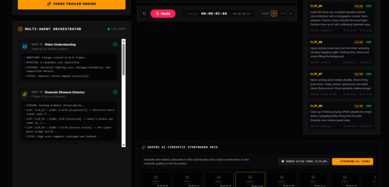The image size is (389, 187).
Task: Click the Dramatic Moment Detector completed checkmark
Action: click(x=115, y=92)
